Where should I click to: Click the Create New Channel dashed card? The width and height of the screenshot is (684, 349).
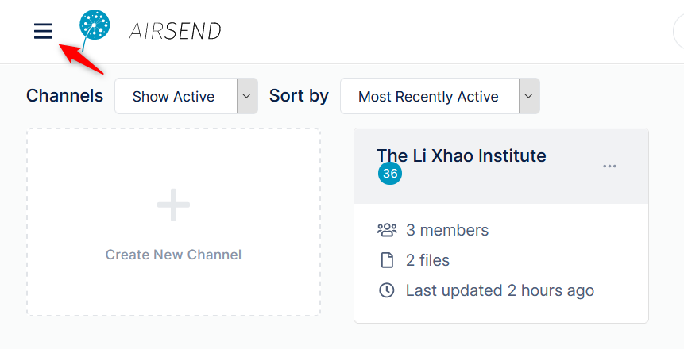(174, 222)
